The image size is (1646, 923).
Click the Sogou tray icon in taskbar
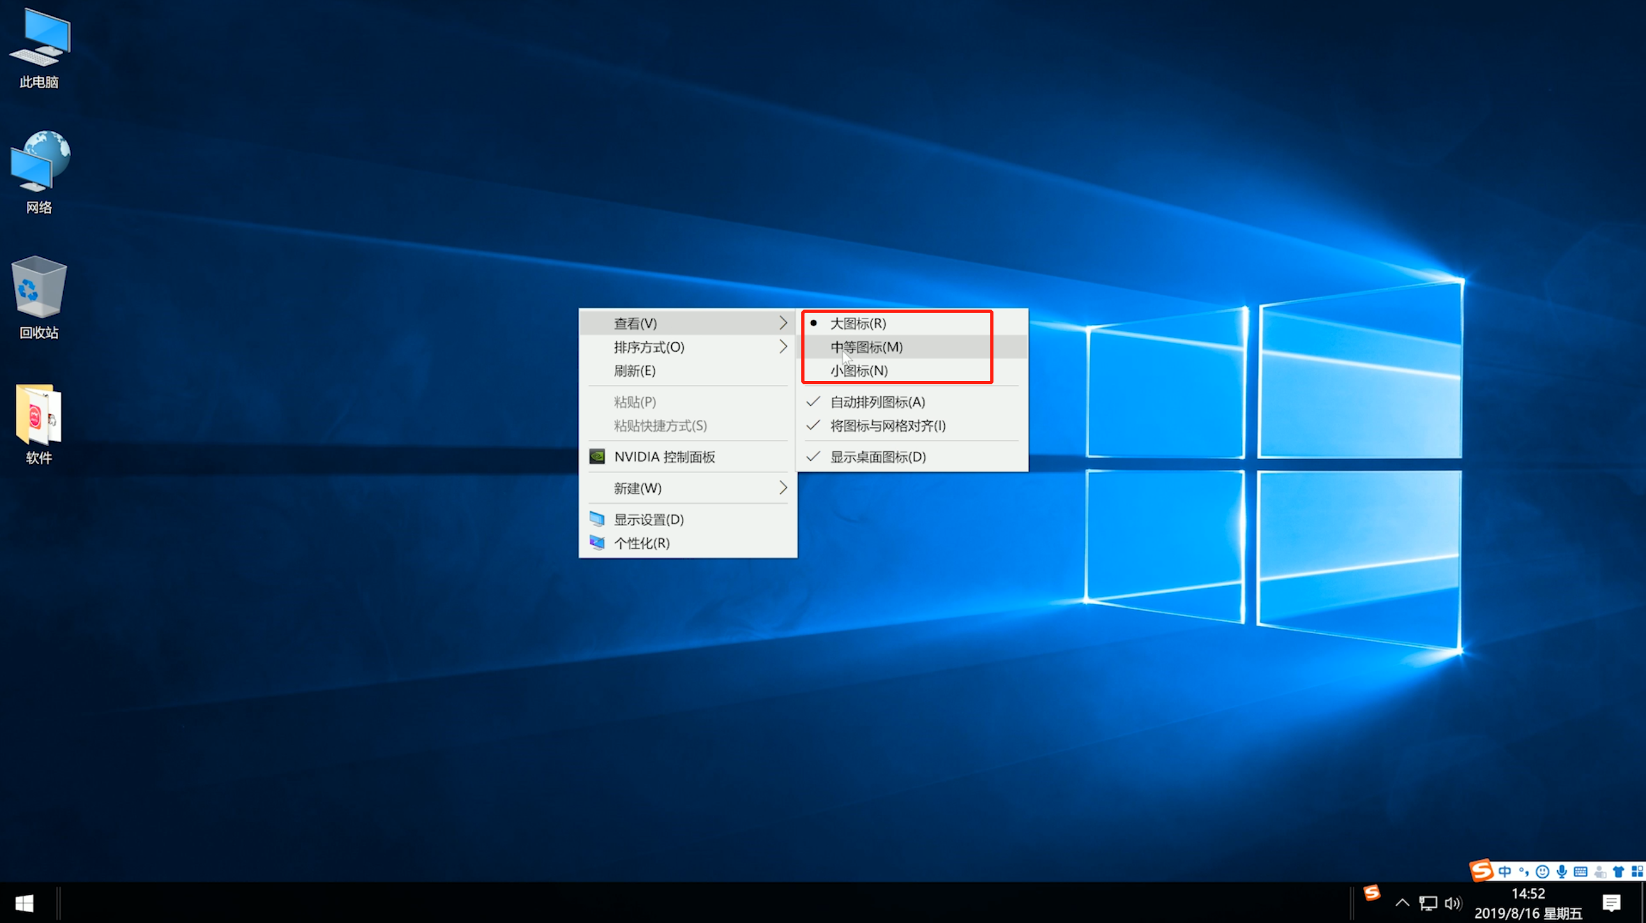(x=1372, y=893)
